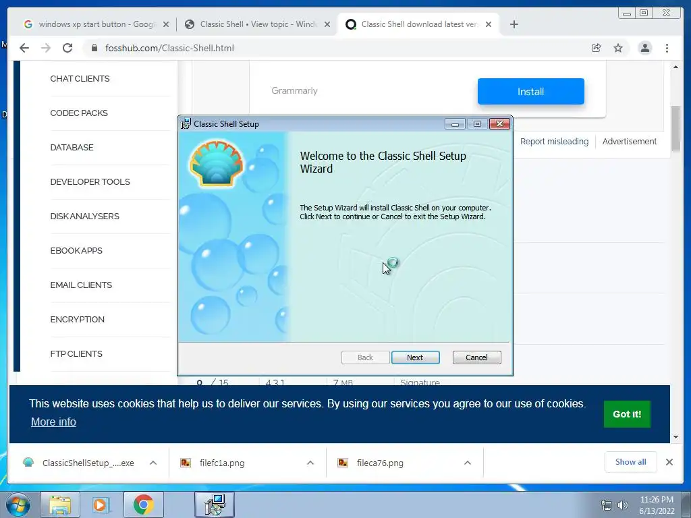Open the DEVELOPER TOOLS category

point(90,182)
